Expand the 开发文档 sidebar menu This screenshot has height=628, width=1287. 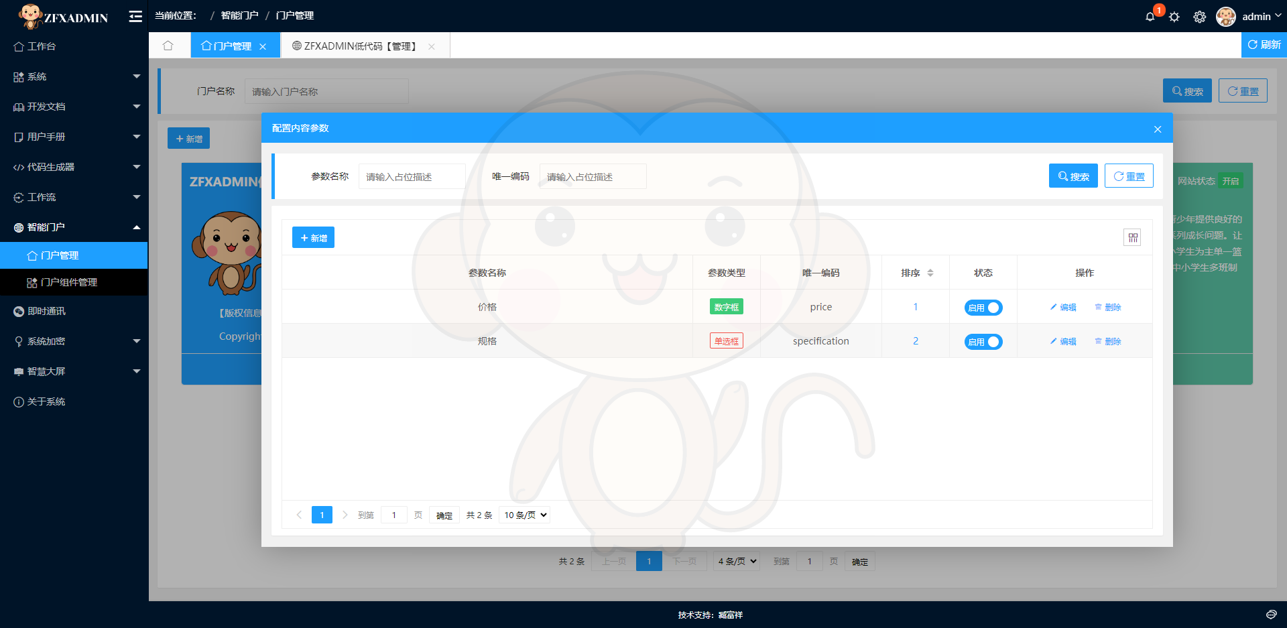click(x=74, y=107)
